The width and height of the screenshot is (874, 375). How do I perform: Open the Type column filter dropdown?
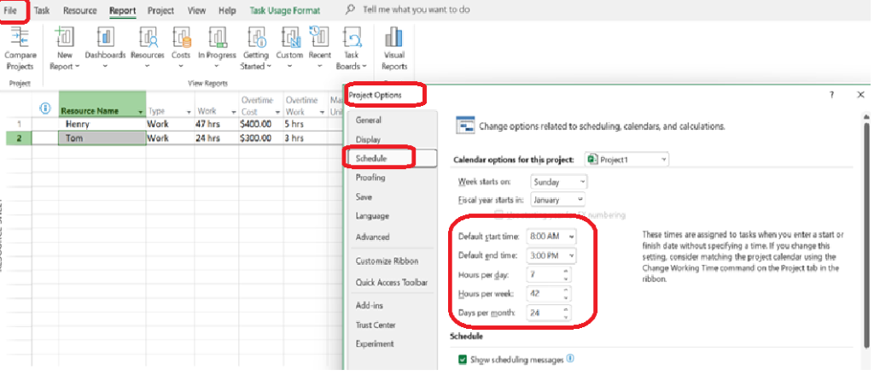tap(189, 112)
